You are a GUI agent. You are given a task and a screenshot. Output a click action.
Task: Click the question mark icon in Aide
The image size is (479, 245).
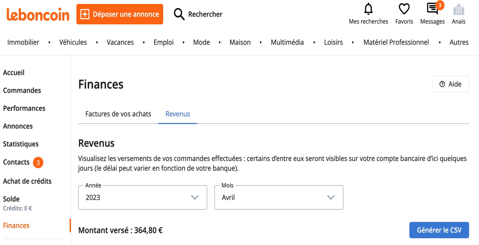442,84
